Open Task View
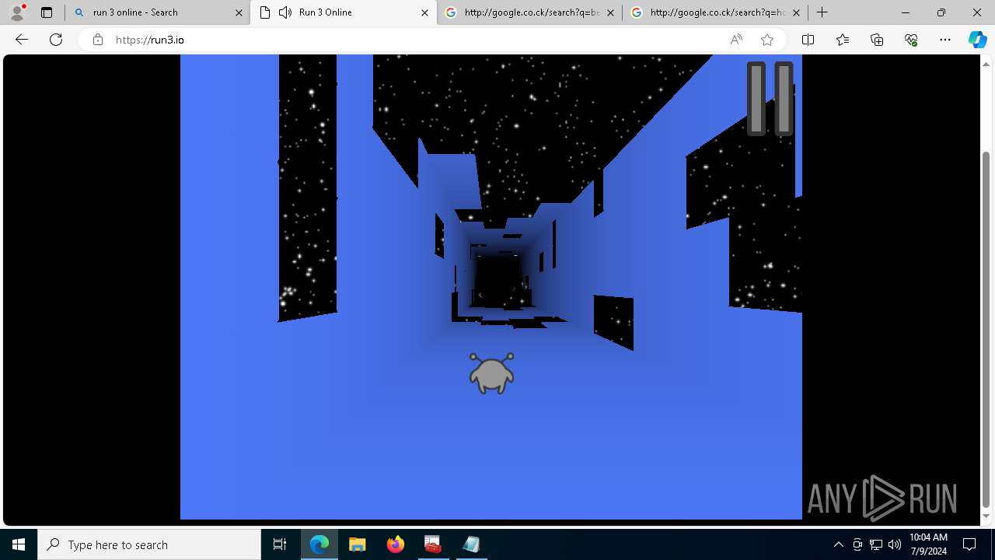This screenshot has height=560, width=995. (280, 544)
